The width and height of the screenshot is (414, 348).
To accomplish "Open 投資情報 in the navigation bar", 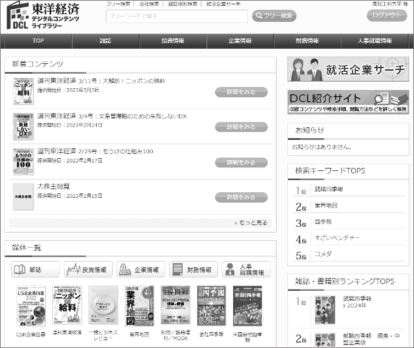I will click(x=173, y=41).
